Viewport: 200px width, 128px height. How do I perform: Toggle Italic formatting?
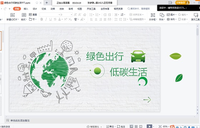point(46,19)
